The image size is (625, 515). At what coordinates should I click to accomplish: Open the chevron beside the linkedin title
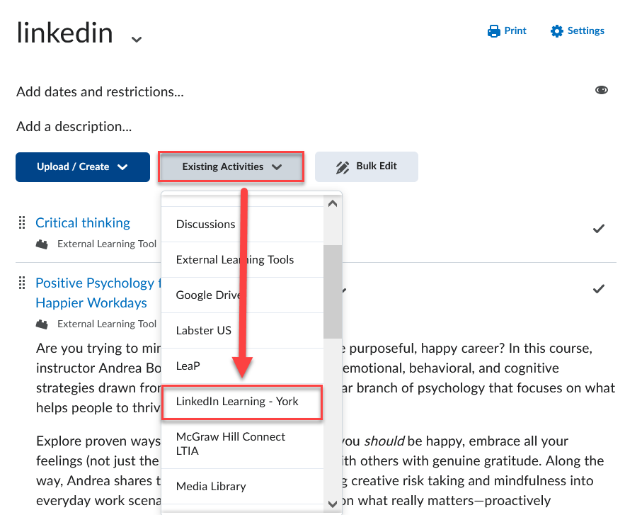(x=135, y=40)
